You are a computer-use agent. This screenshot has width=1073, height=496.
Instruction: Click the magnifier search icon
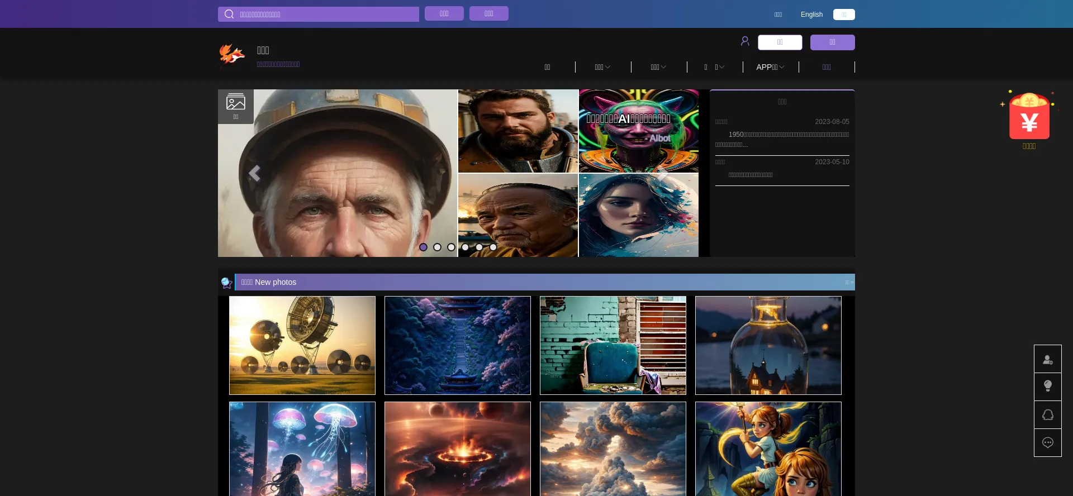[229, 14]
